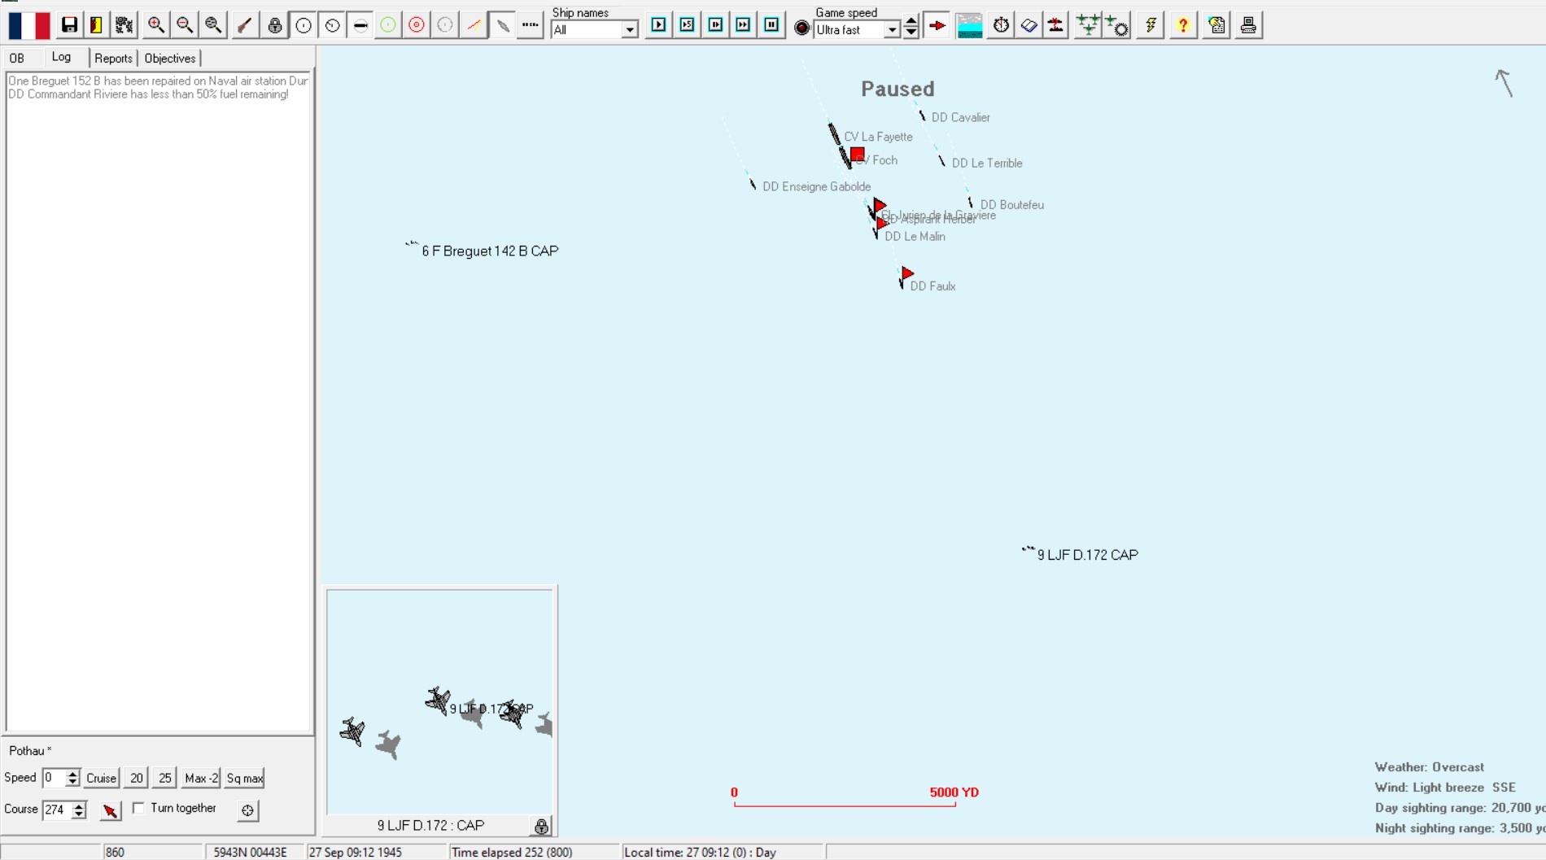The image size is (1546, 860).
Task: Click the hand-on-document icon
Action: [x=1216, y=26]
